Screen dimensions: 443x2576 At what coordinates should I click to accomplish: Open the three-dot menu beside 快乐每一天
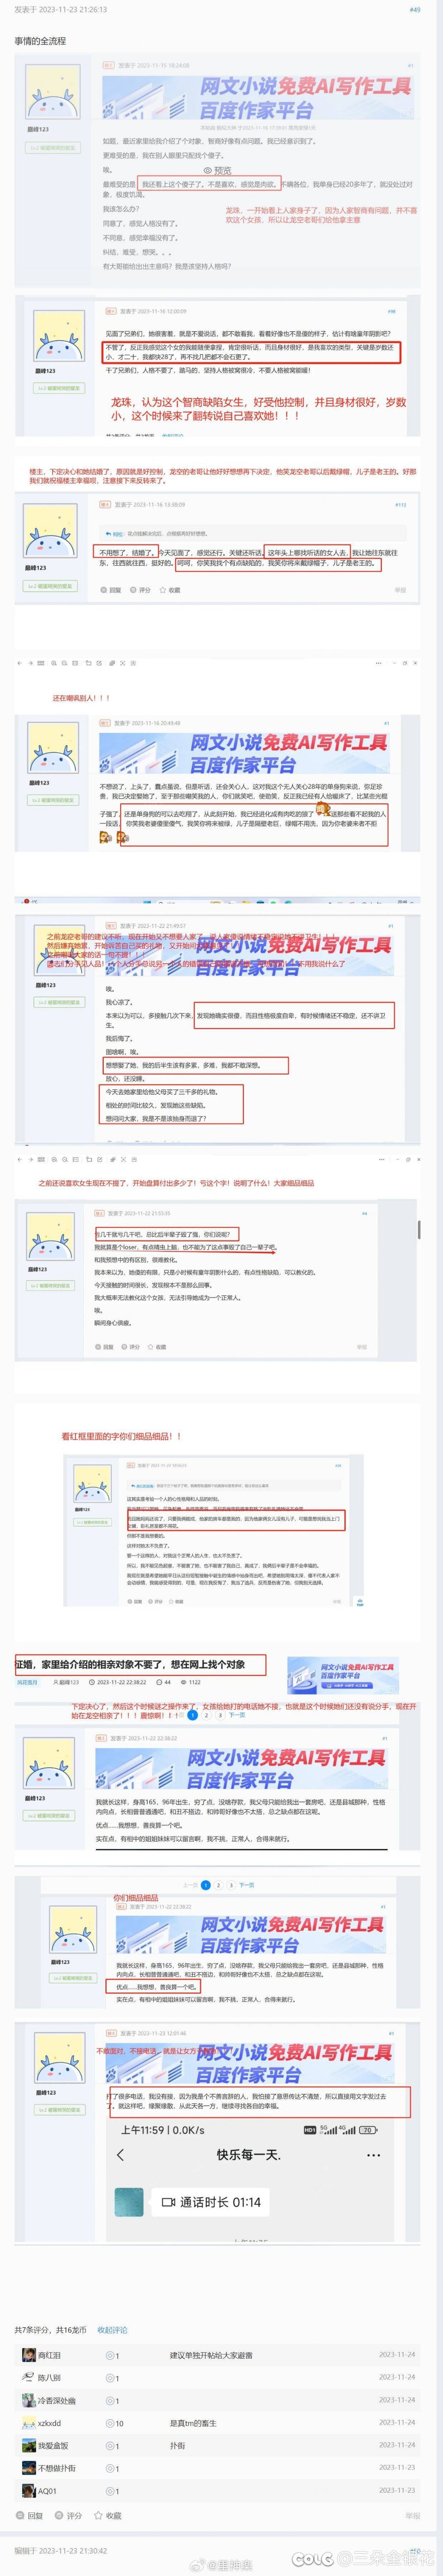pos(374,2155)
